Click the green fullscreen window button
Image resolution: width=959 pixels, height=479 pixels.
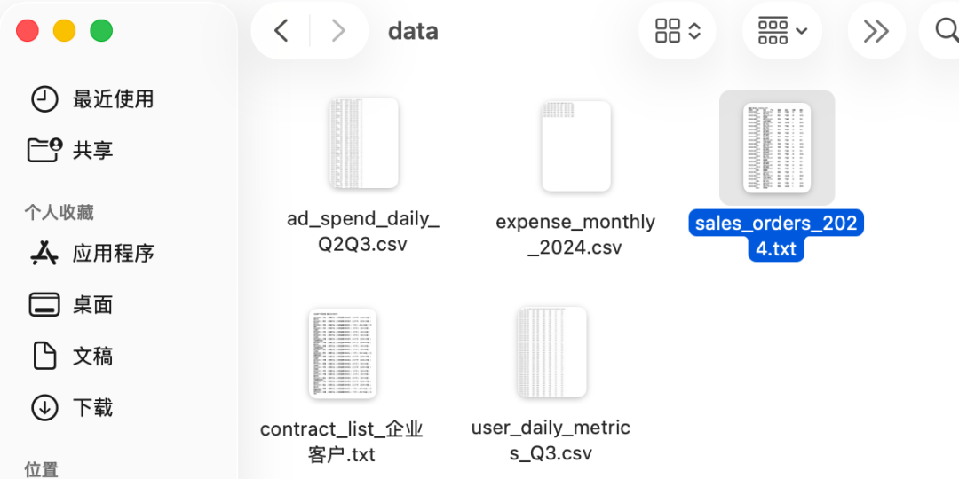point(101,31)
